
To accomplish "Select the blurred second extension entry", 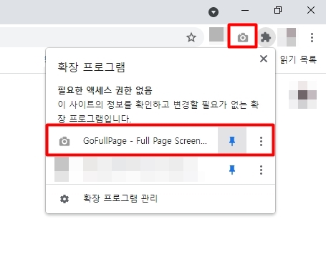I will point(129,170).
